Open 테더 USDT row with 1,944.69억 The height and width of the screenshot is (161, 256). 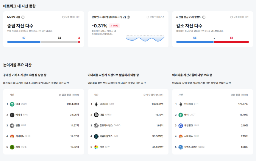(43, 104)
